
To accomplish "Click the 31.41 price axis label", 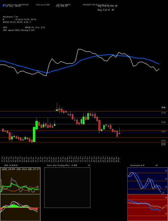I will [163, 132].
